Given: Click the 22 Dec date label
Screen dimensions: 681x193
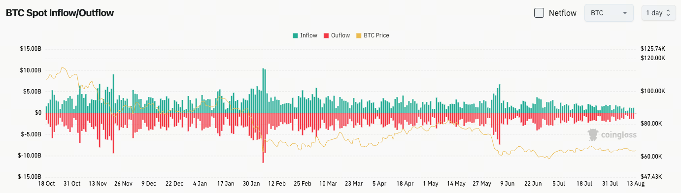Looking at the screenshot, I should pos(174,184).
